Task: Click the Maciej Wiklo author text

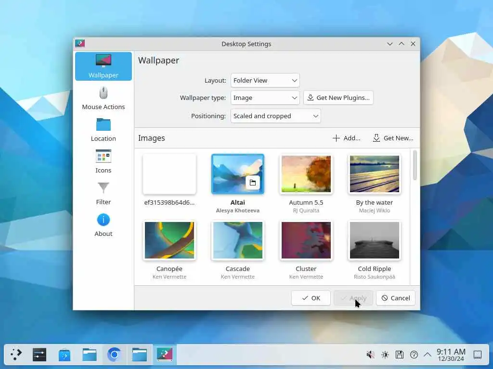Action: (375, 210)
